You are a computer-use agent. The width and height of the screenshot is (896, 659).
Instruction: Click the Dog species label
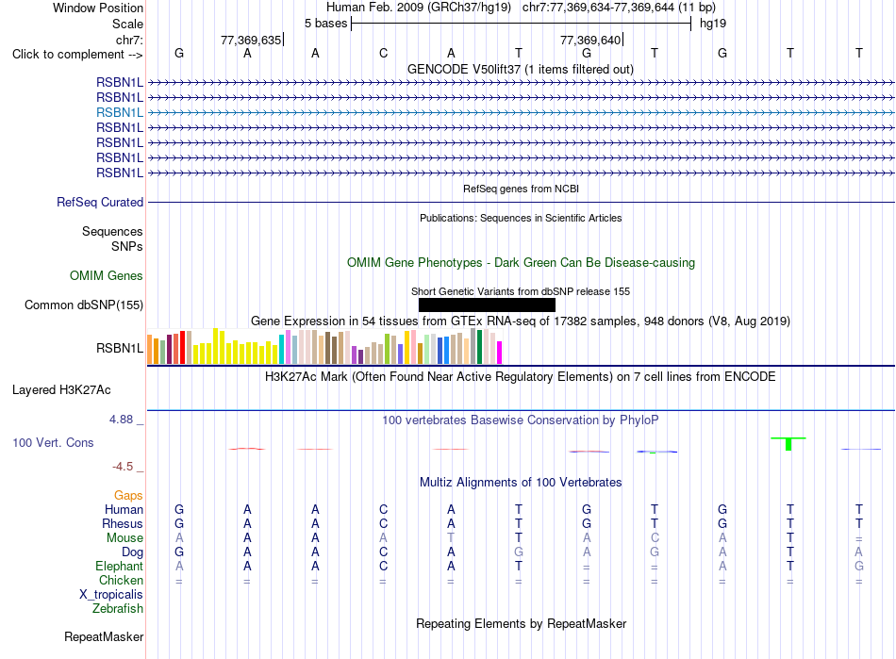pyautogui.click(x=133, y=552)
